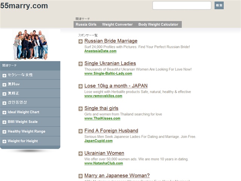Screen dimensions: 241x181
Task: Open Single Ukranian Ladies ad title
Action: [x=110, y=63]
